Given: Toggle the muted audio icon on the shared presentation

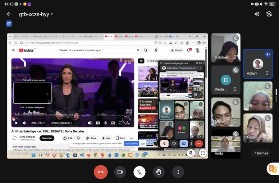Looking at the screenshot, I should (x=191, y=153).
